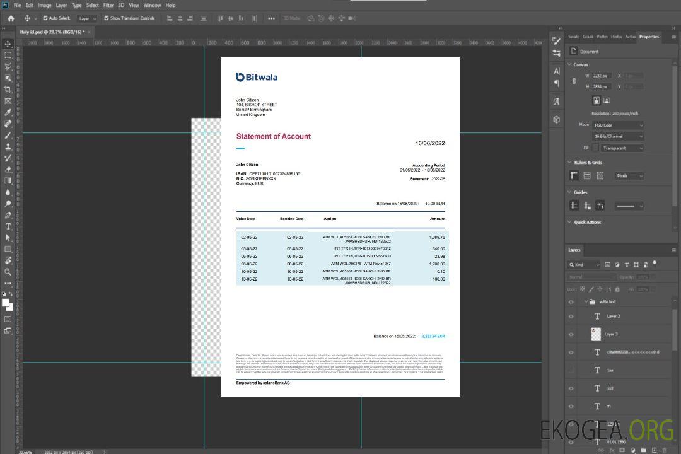Viewport: 681px width, 454px height.
Task: Open the Image menu
Action: pyautogui.click(x=45, y=5)
